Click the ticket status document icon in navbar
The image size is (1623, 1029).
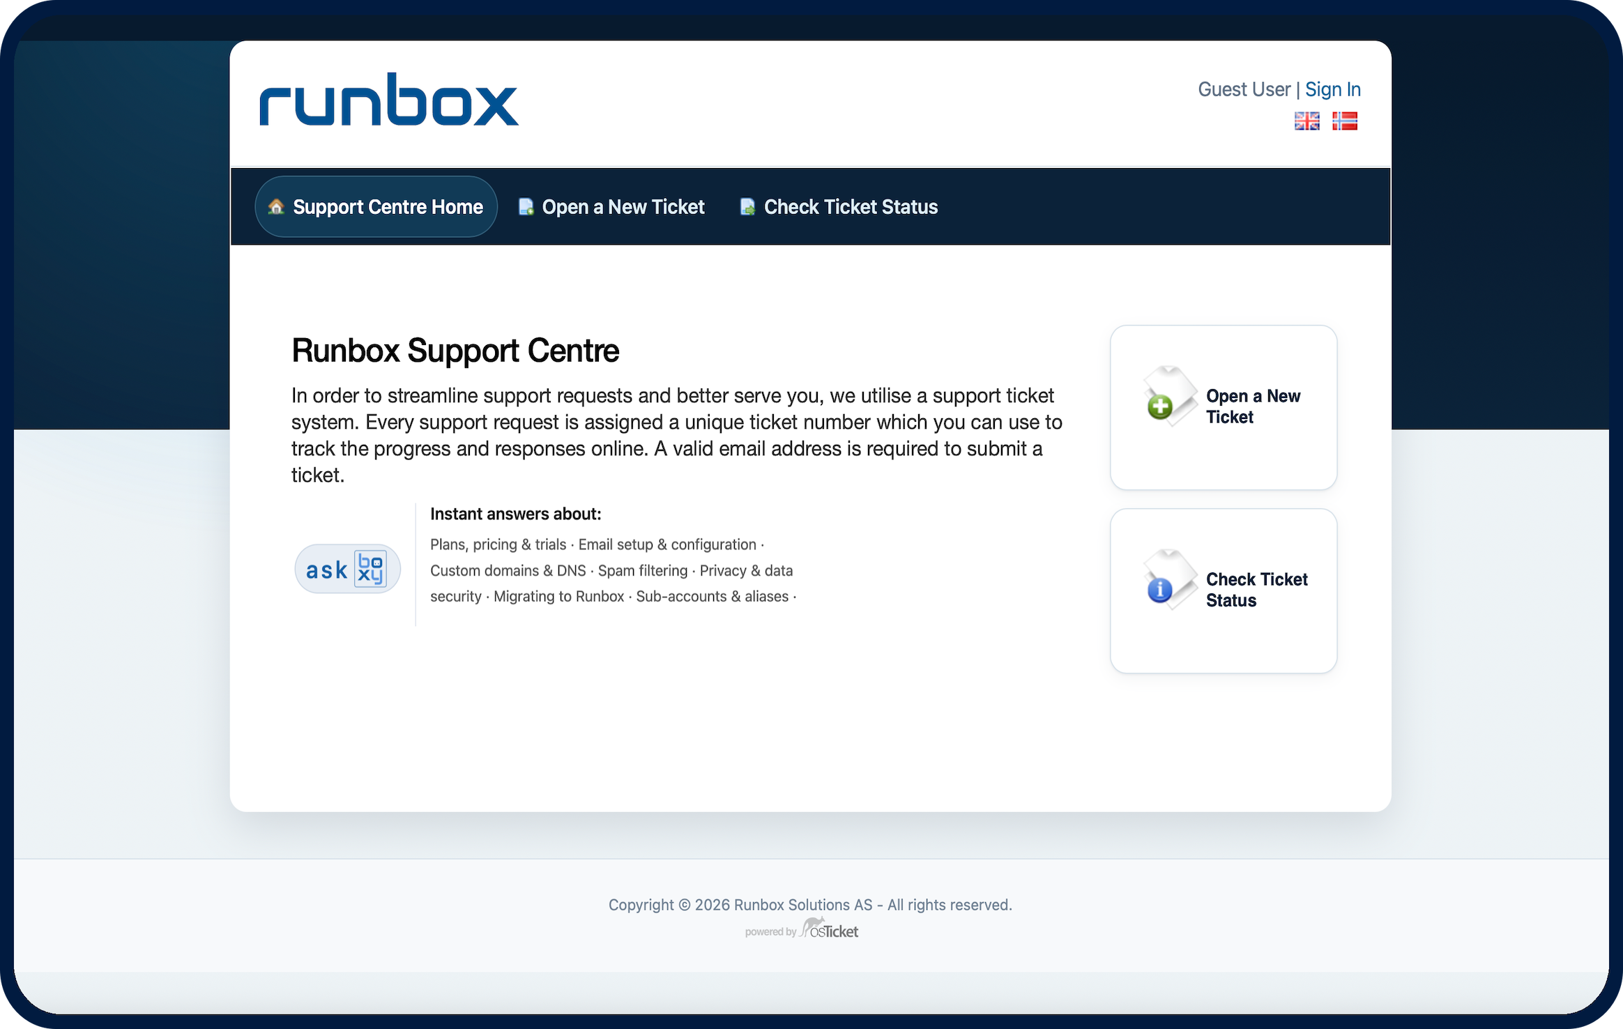pos(747,207)
